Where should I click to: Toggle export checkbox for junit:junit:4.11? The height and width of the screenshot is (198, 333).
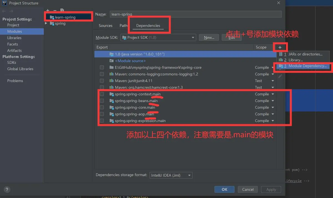102,81
